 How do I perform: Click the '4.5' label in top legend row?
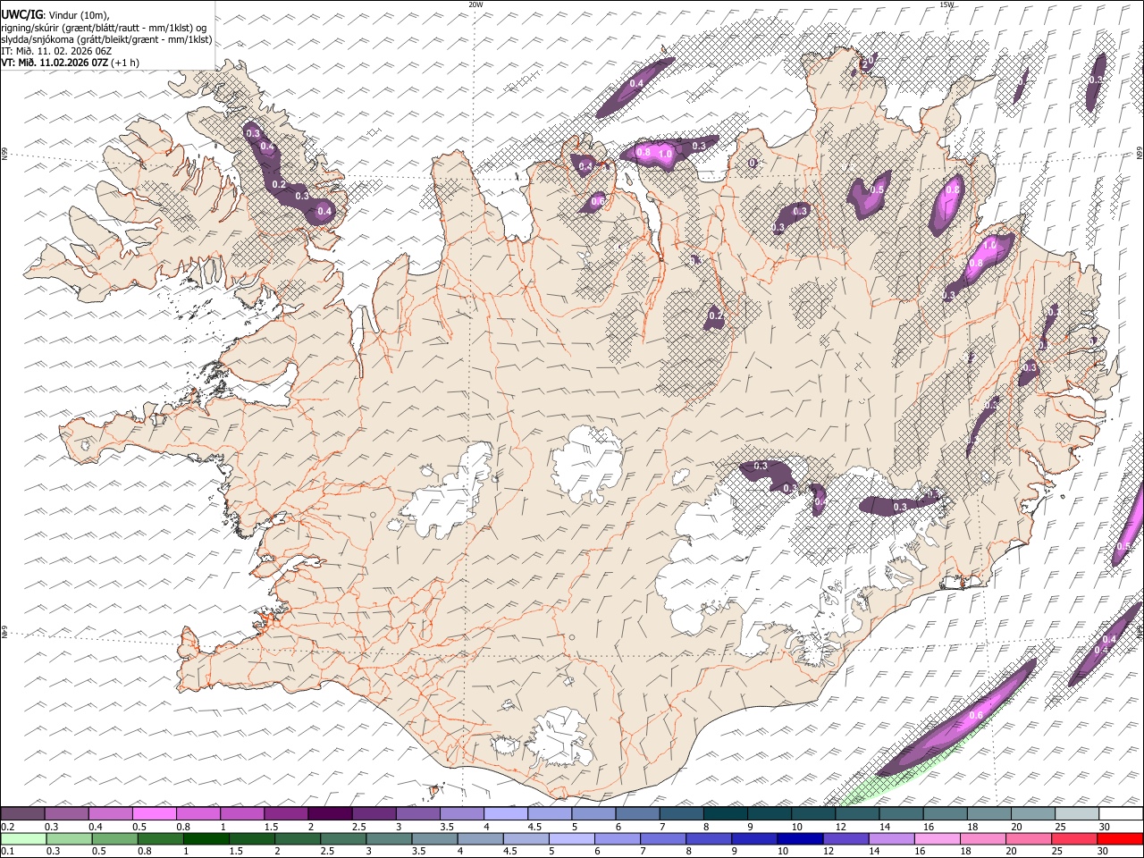point(535,827)
